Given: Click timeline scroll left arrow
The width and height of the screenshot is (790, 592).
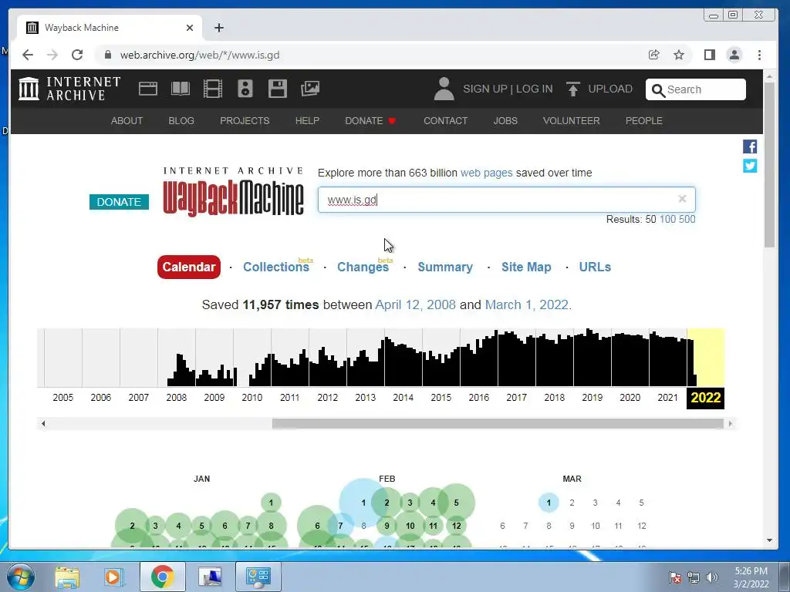Looking at the screenshot, I should (43, 423).
